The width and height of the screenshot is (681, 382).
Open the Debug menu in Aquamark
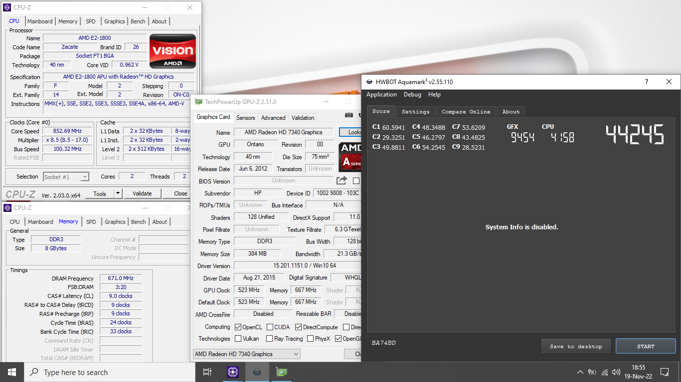click(412, 95)
